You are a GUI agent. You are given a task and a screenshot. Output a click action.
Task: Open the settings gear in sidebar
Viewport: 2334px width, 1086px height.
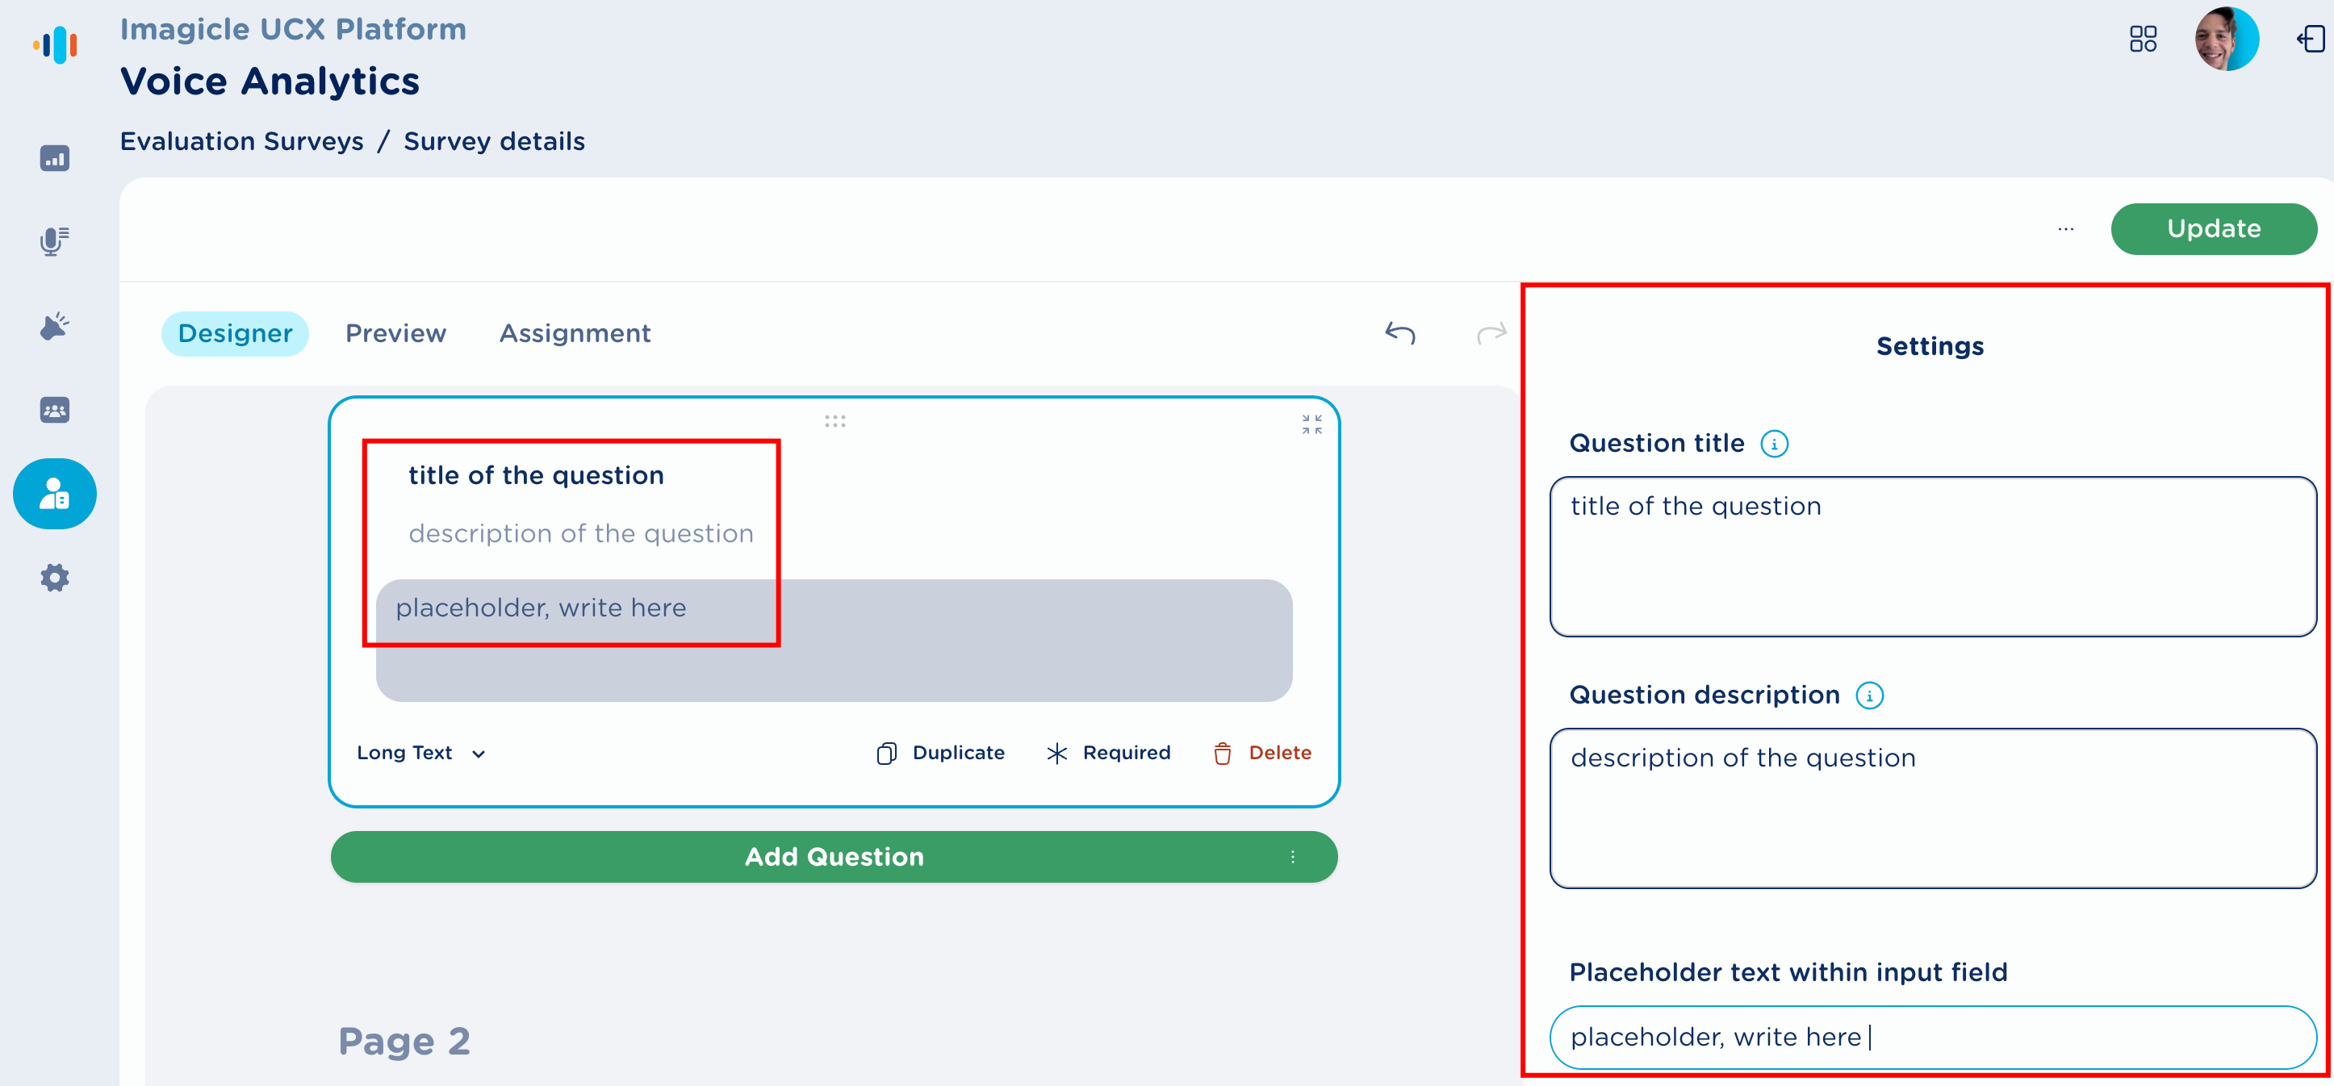54,577
